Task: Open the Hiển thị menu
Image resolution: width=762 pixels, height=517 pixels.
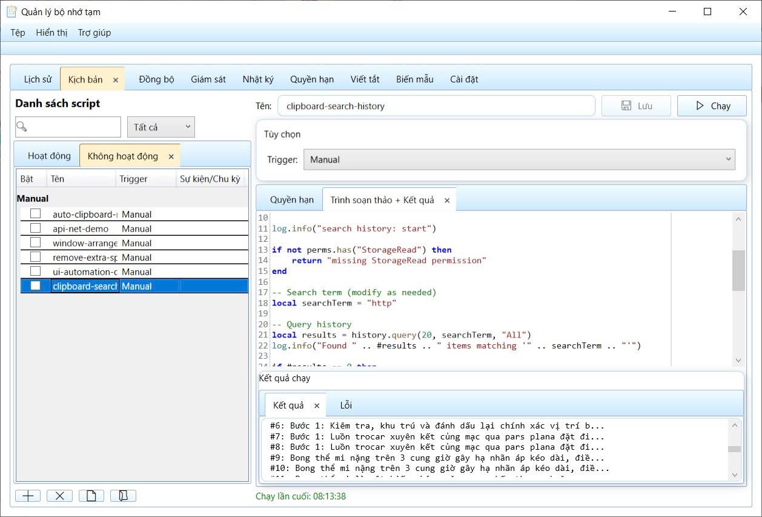Action: [51, 33]
